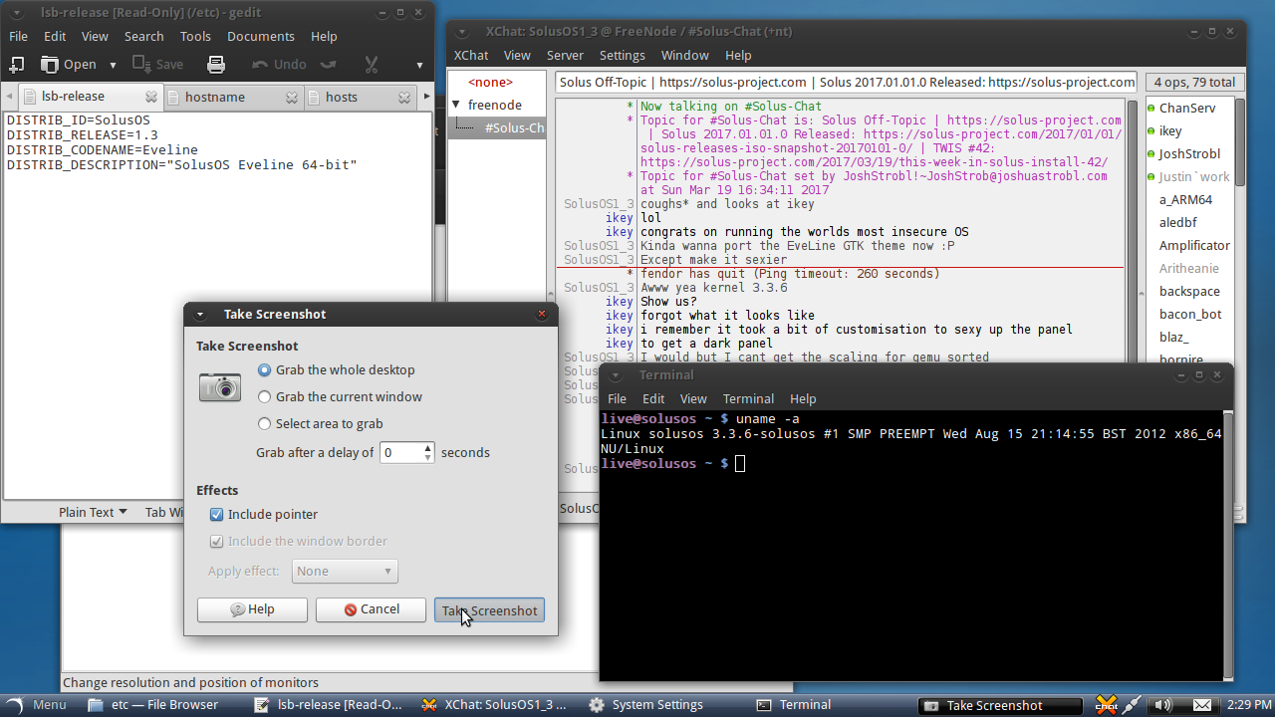The image size is (1275, 717).
Task: Increase the grab delay with up arrow
Action: tap(428, 447)
